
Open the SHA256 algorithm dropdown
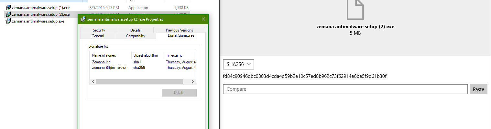[238, 64]
